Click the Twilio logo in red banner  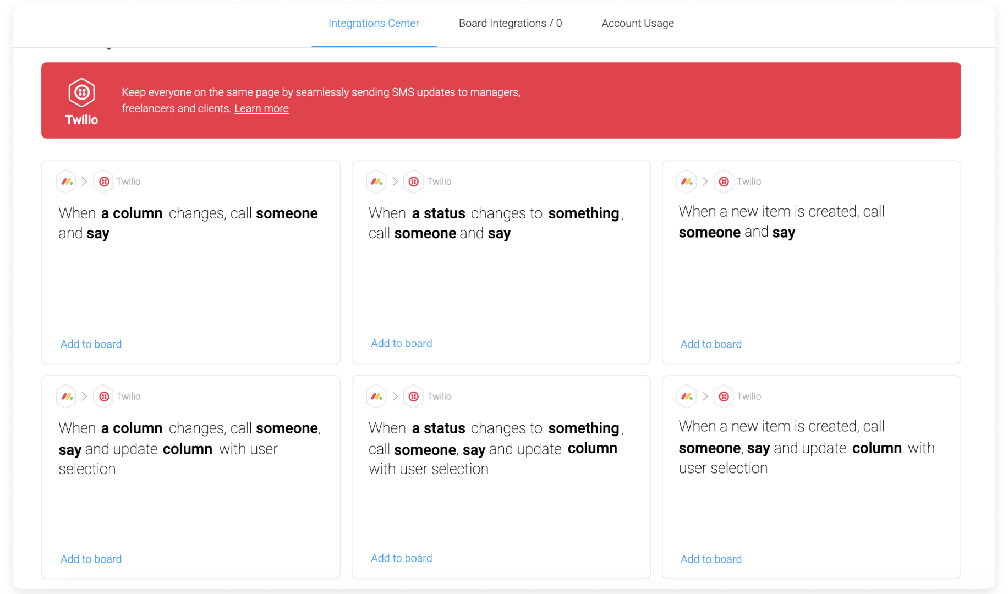81,92
